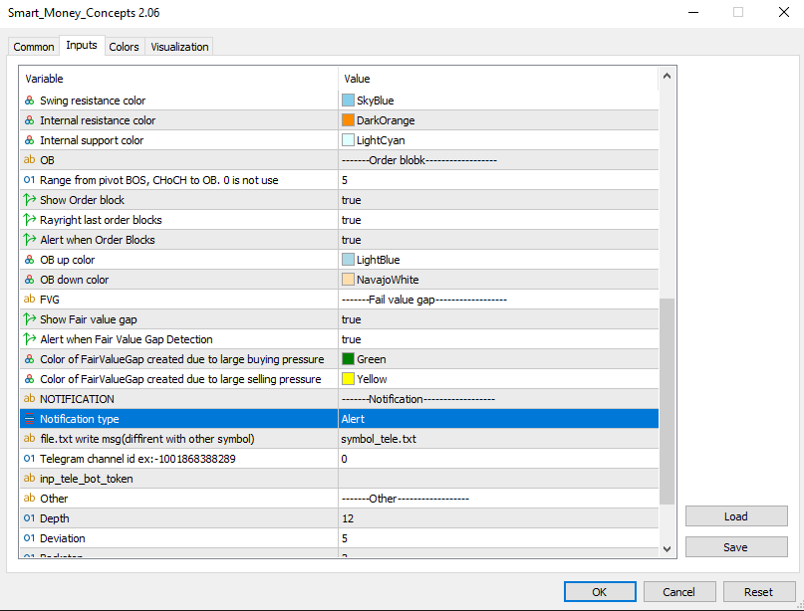Toggle Alert when Fair Value Gap Detection value
Image resolution: width=804 pixels, height=611 pixels.
pyautogui.click(x=498, y=339)
